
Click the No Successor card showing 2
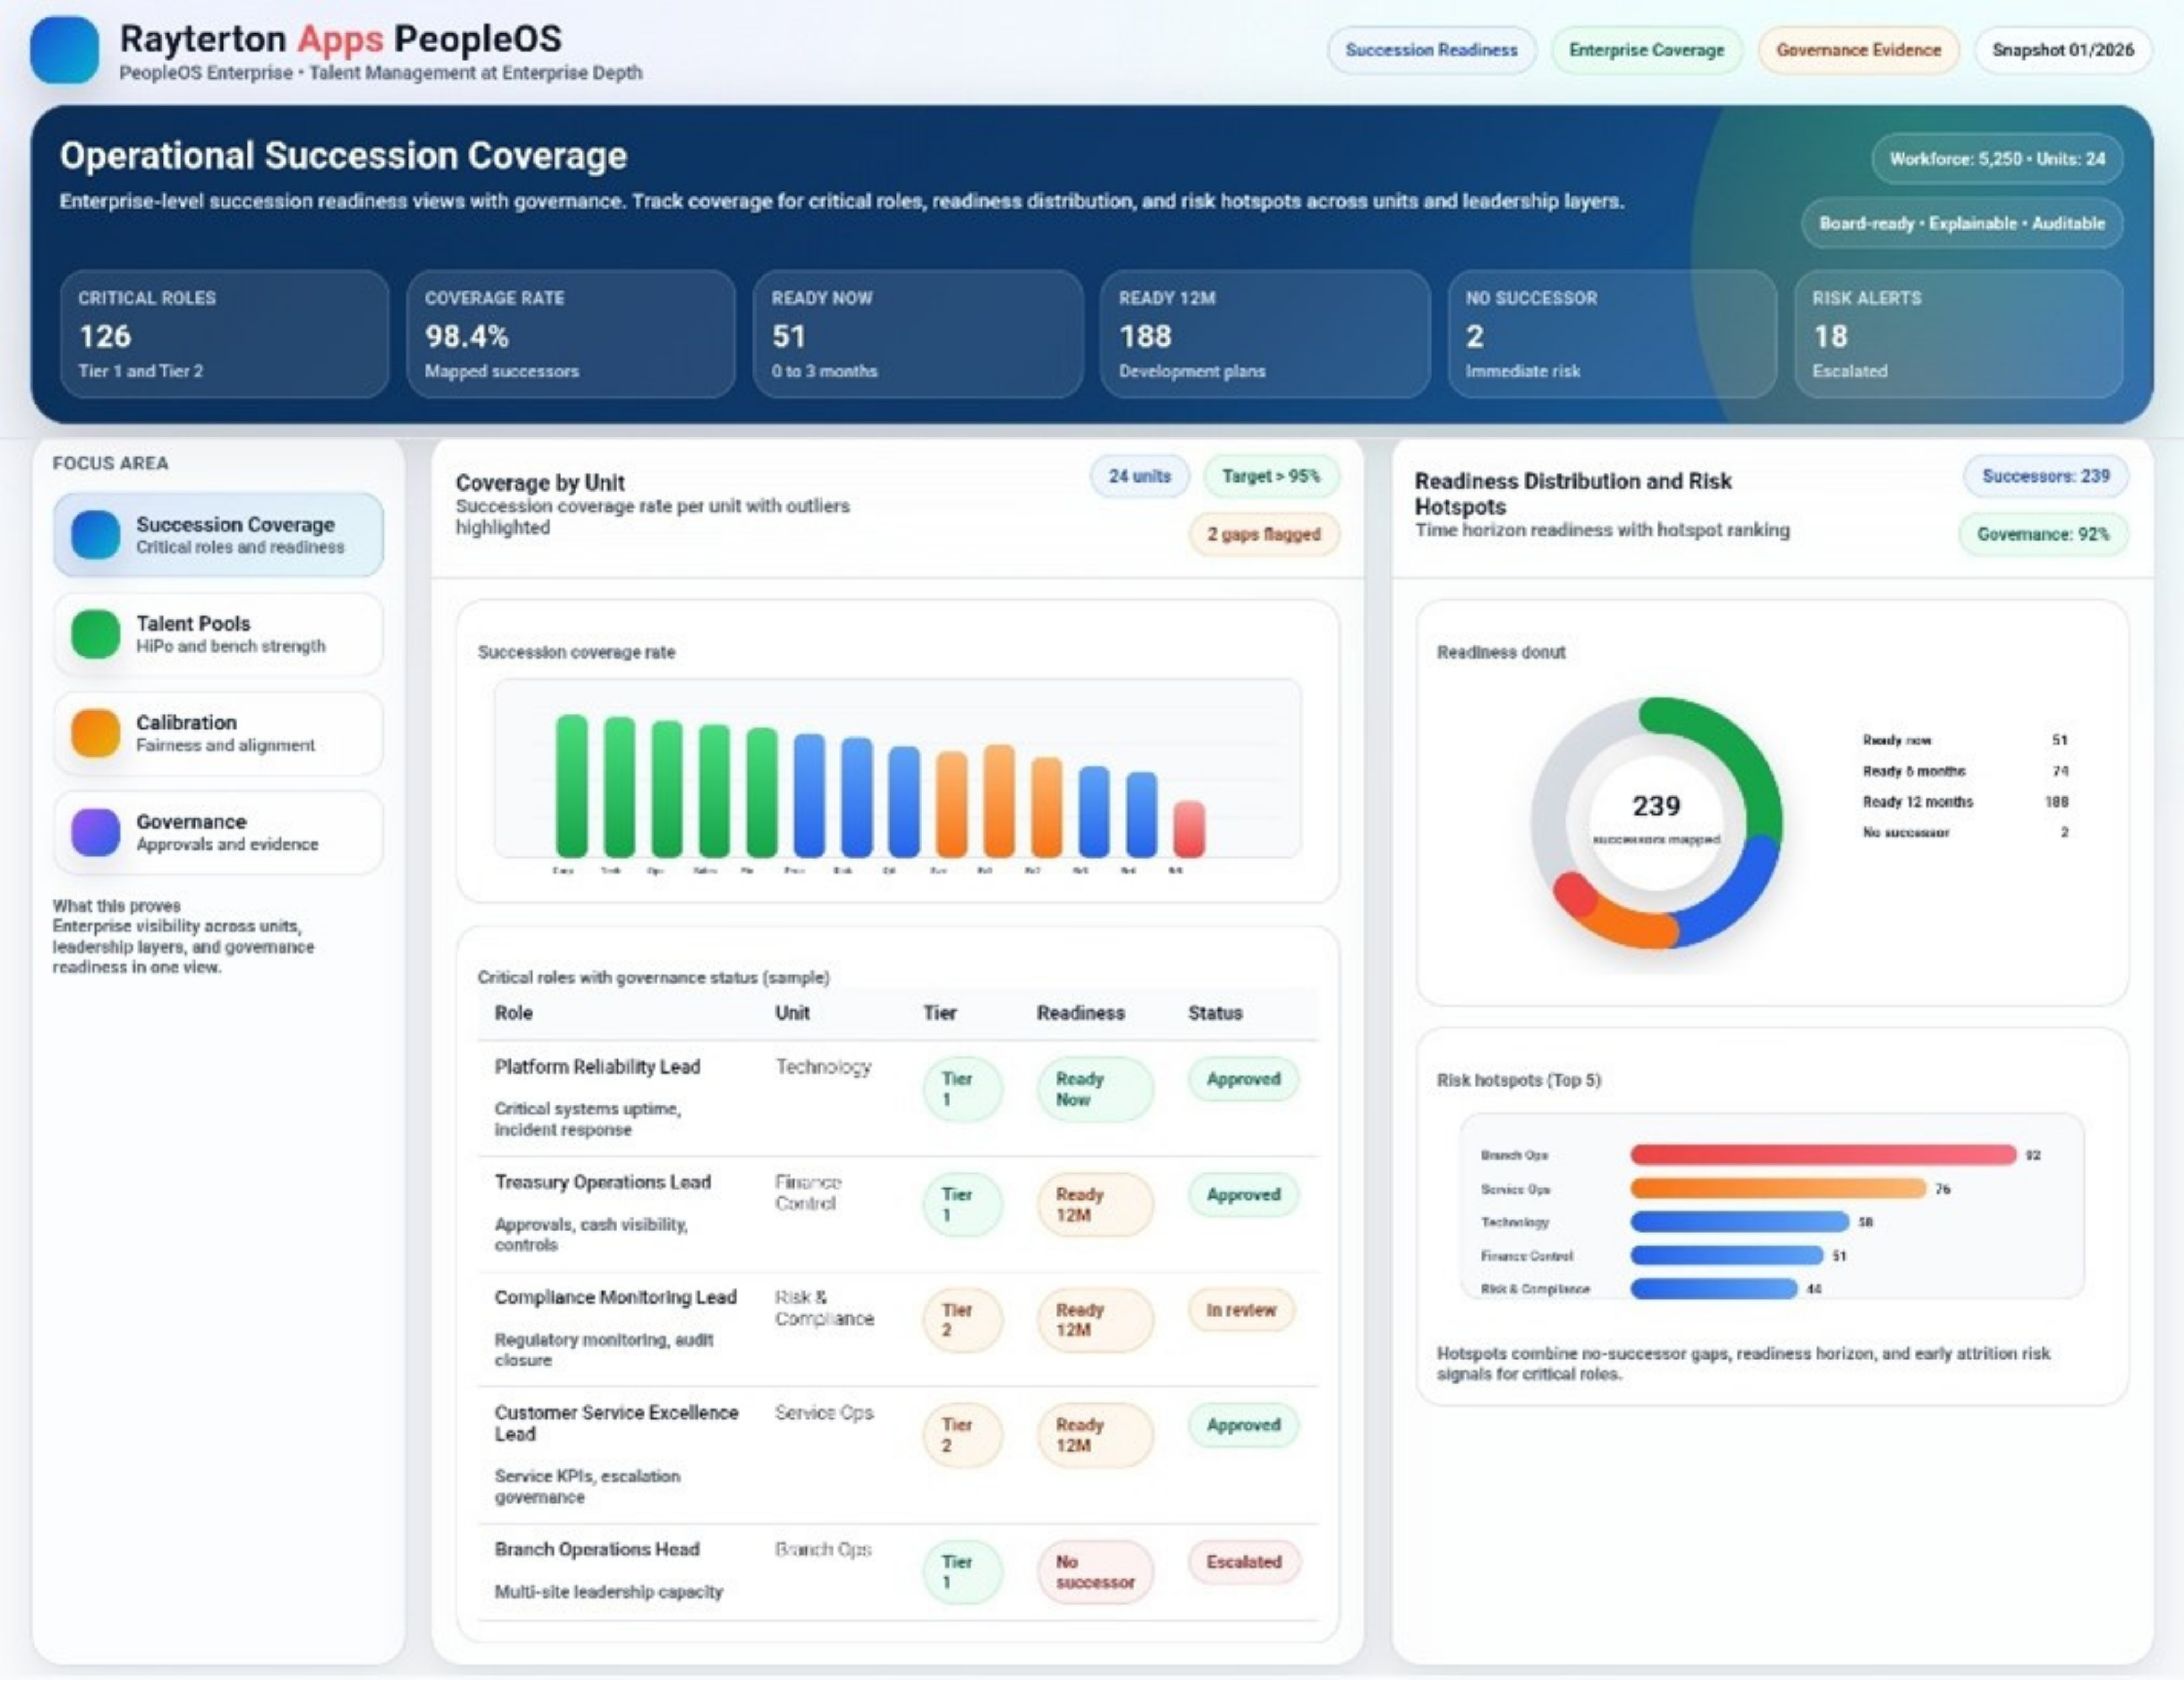[x=1612, y=334]
